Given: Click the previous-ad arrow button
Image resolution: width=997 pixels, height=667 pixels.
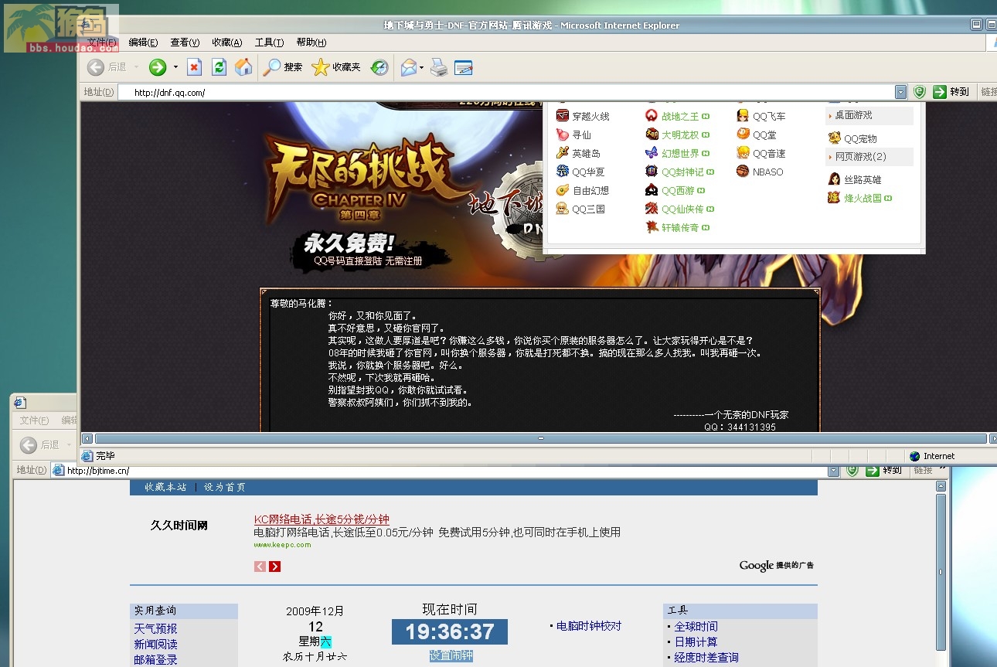Looking at the screenshot, I should (260, 567).
